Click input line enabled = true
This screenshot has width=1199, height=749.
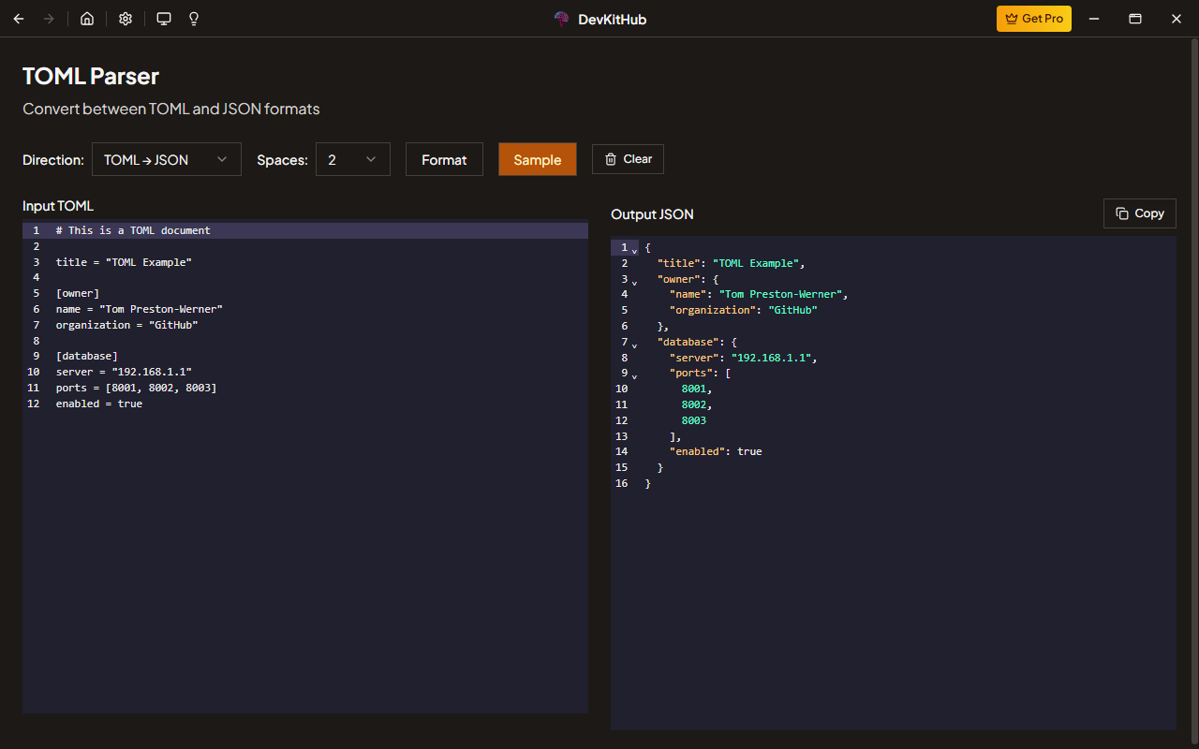(x=98, y=404)
